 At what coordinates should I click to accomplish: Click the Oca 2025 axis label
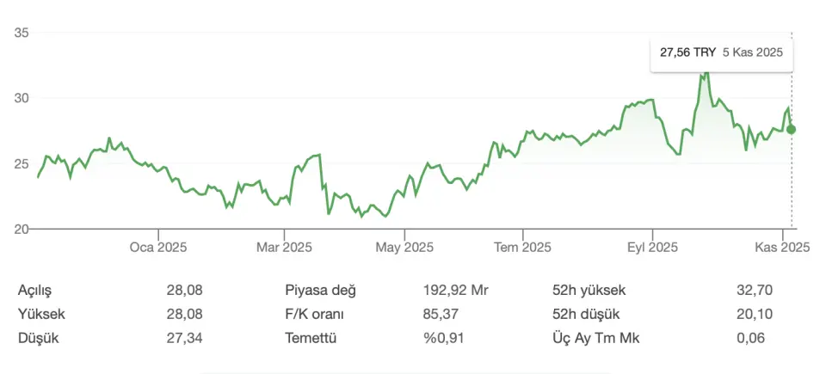(x=158, y=248)
